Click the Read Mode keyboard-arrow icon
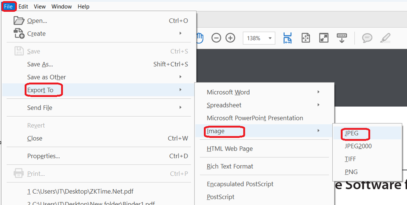Screen dimensions: 407x205 342,38
